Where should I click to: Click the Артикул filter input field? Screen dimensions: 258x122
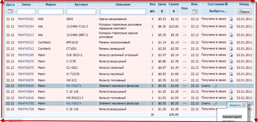(x=81, y=12)
